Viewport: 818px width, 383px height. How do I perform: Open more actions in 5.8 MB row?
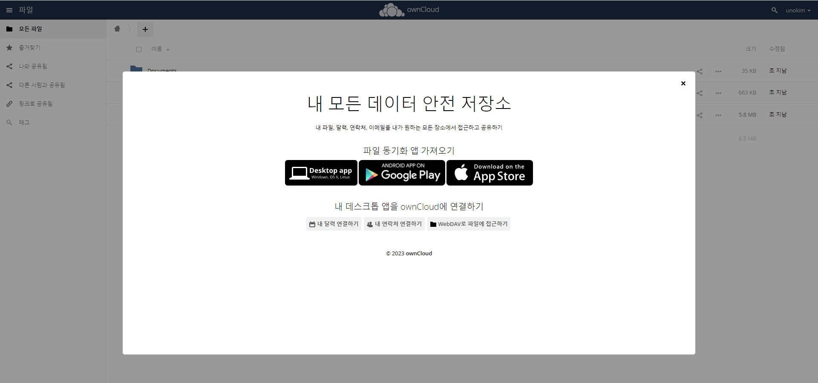pyautogui.click(x=718, y=115)
